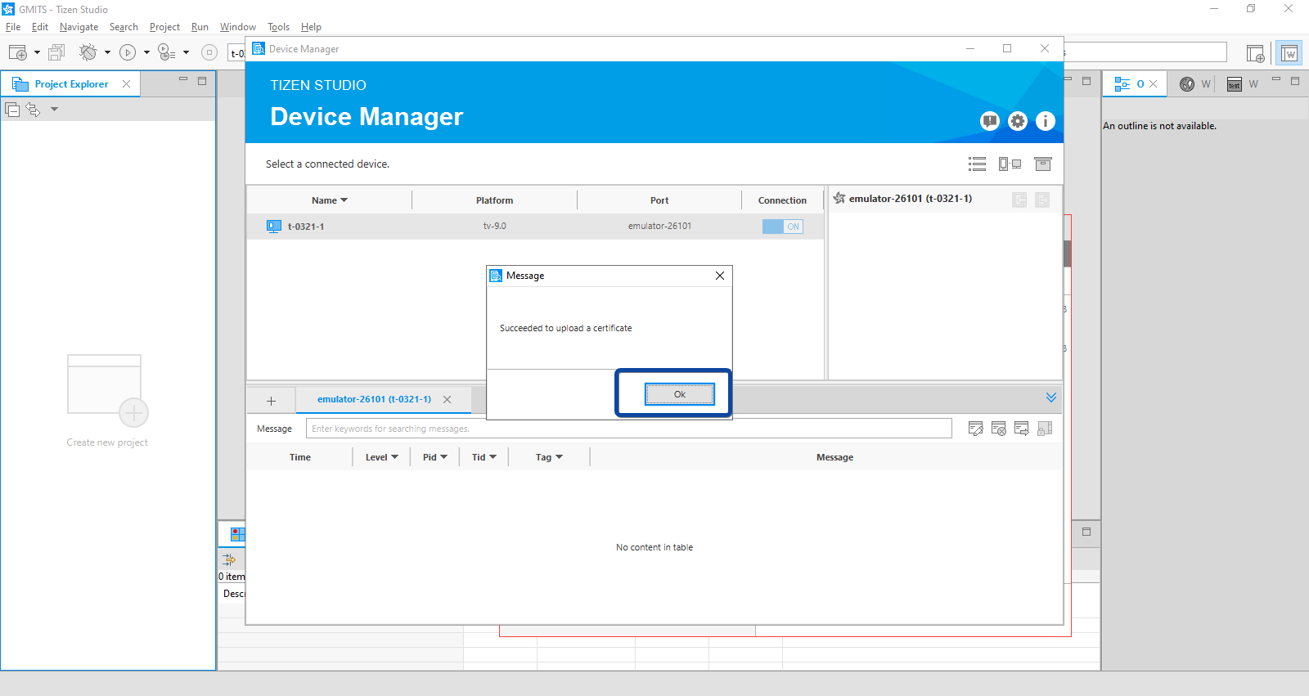
Task: Select the Project Explorer tab
Action: pos(71,84)
